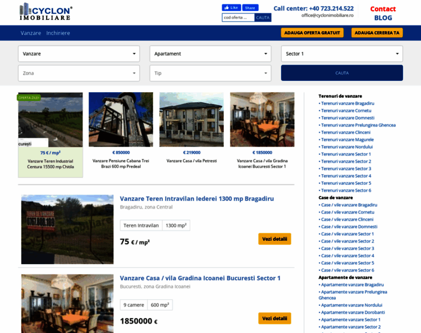Open Apartamente vanzare Bragadiru link

click(351, 285)
